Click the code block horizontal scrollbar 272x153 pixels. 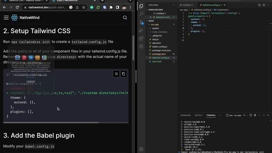click(51, 122)
